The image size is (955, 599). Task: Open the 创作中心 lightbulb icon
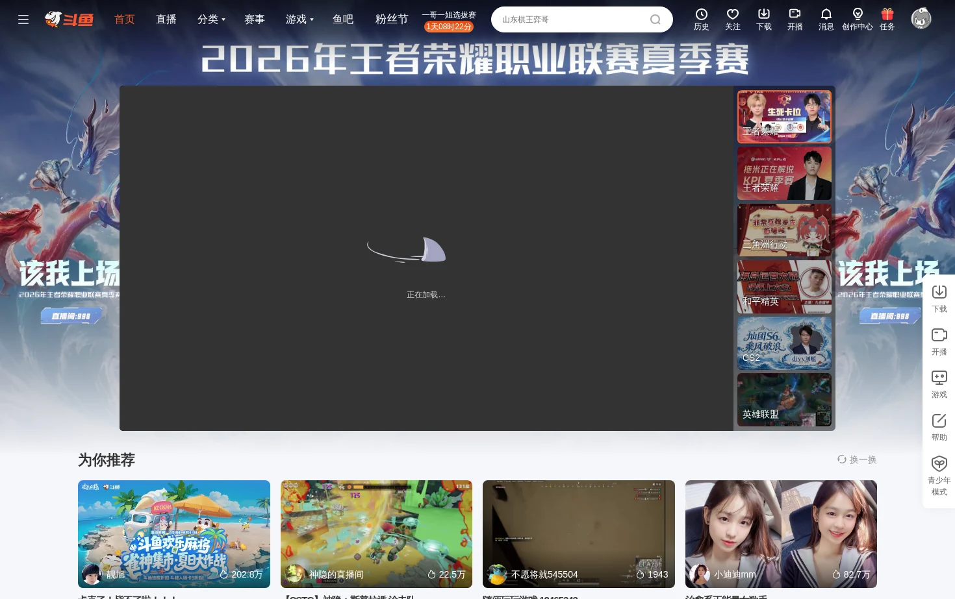pyautogui.click(x=858, y=19)
